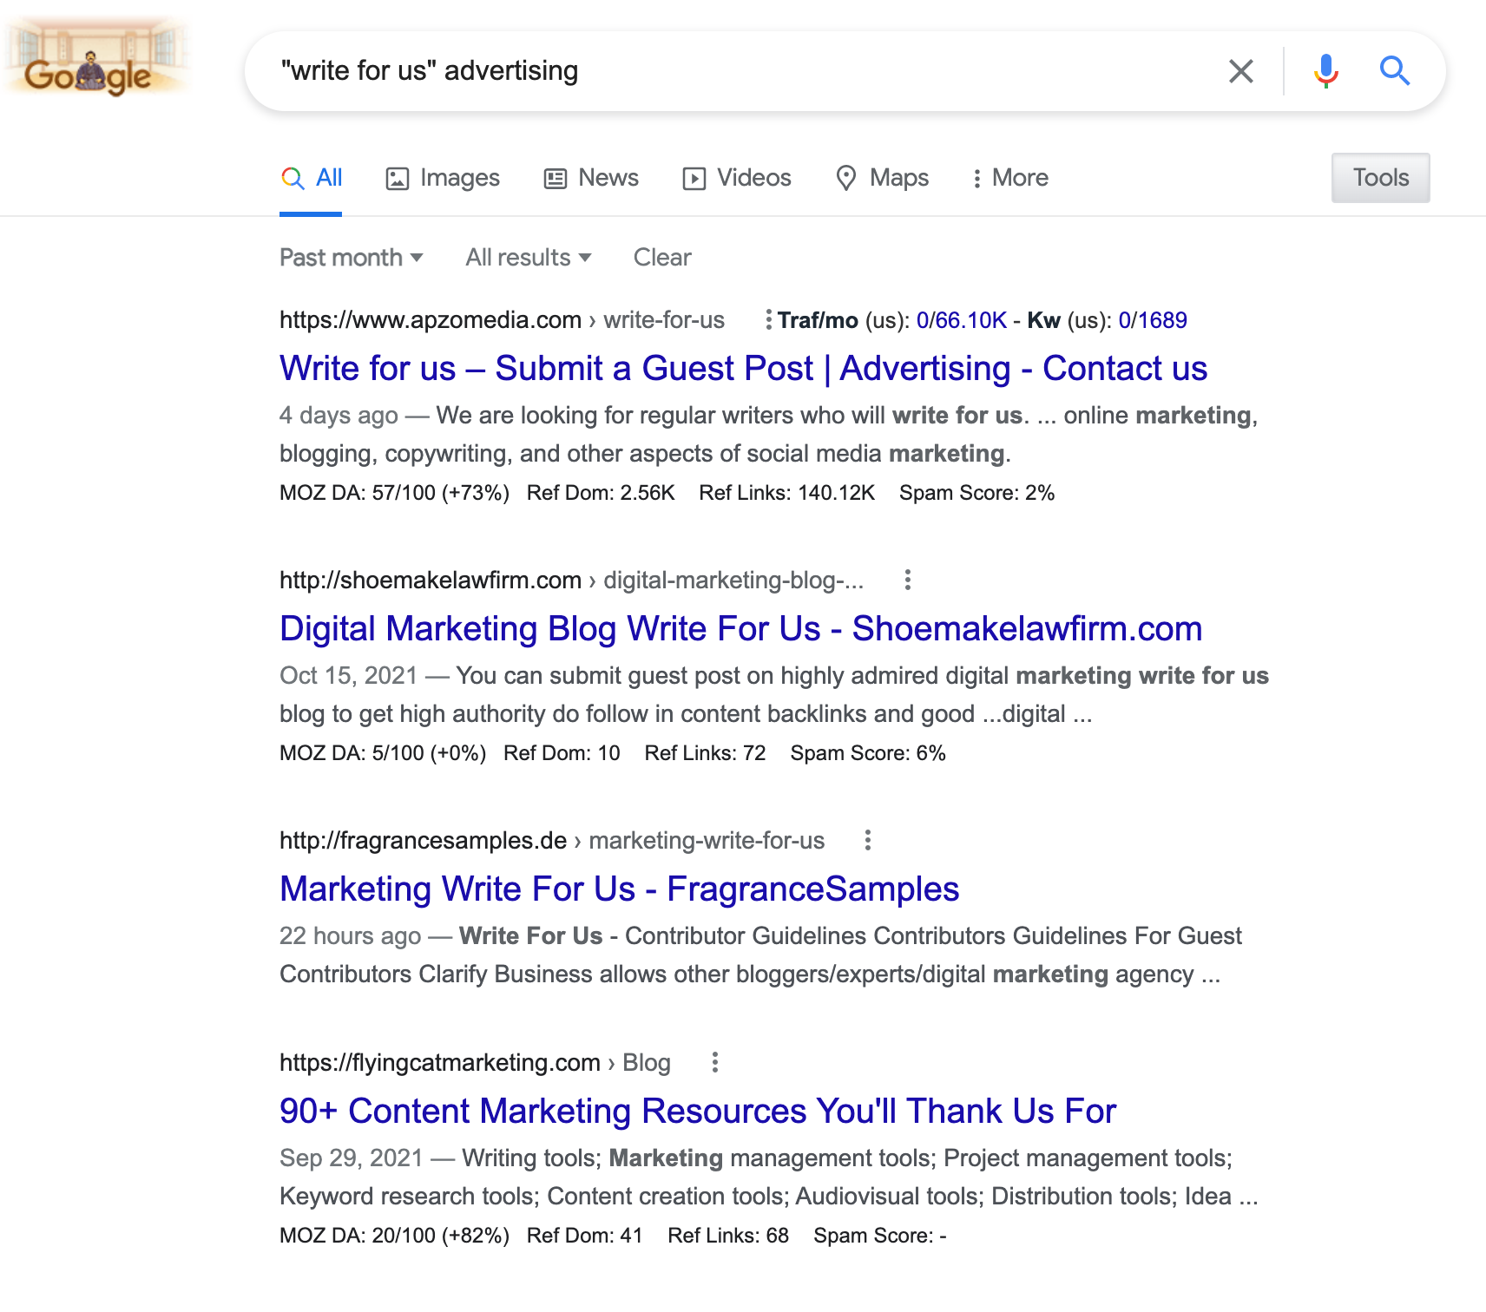Open the Past month filter dropdown

[351, 257]
